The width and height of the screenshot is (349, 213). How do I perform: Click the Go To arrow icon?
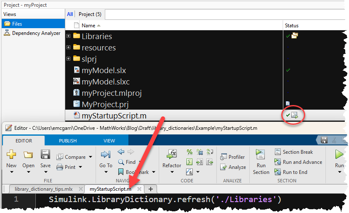tap(106, 155)
